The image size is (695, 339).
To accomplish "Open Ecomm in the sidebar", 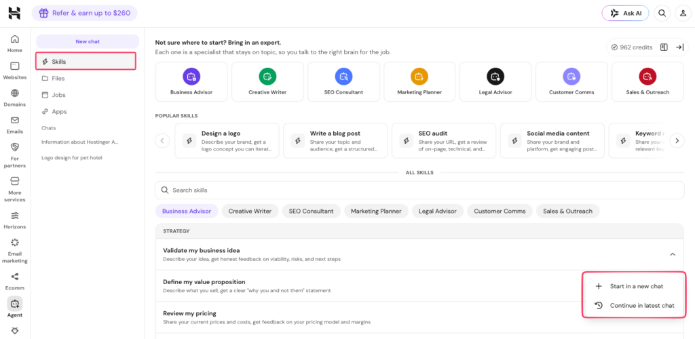I will click(15, 281).
